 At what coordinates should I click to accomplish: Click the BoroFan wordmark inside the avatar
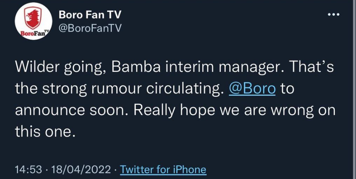click(31, 34)
